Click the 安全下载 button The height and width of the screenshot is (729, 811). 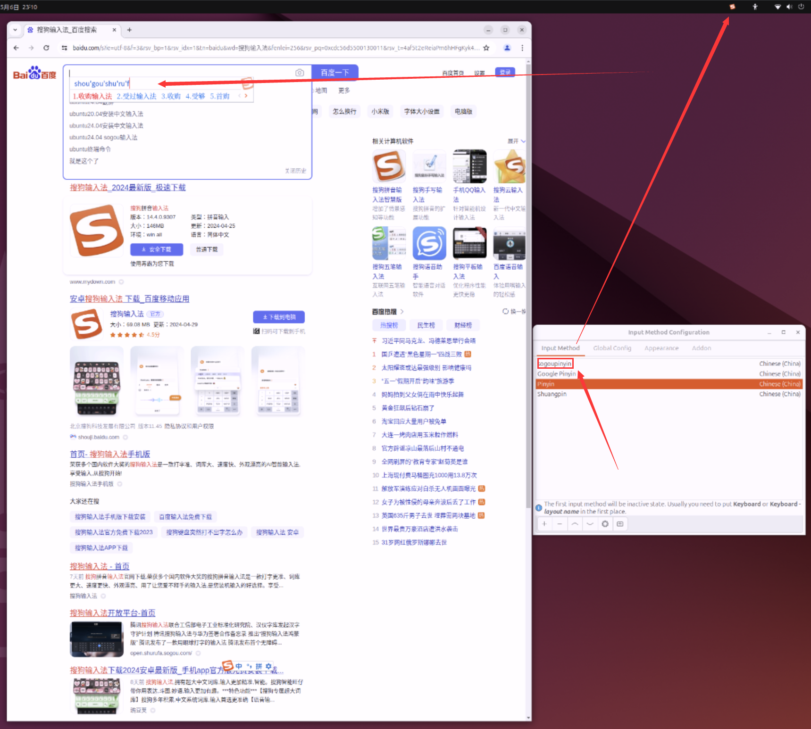point(157,249)
